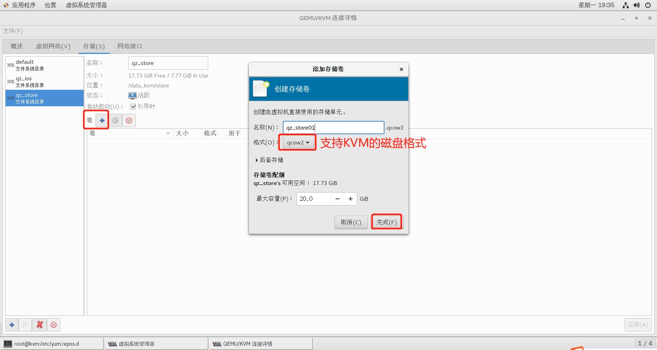Open the Places menu
This screenshot has height=350, width=657.
pos(50,5)
